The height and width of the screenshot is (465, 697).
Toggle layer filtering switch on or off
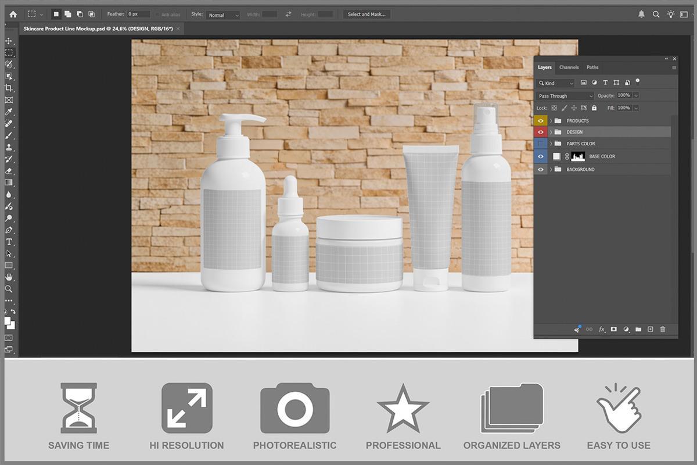pyautogui.click(x=638, y=81)
